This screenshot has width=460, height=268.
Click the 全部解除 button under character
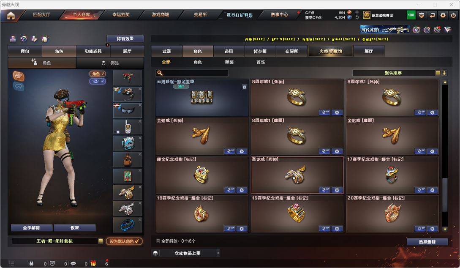pos(32,228)
